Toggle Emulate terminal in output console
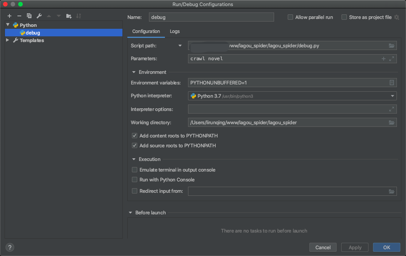This screenshot has height=256, width=406. pyautogui.click(x=135, y=170)
